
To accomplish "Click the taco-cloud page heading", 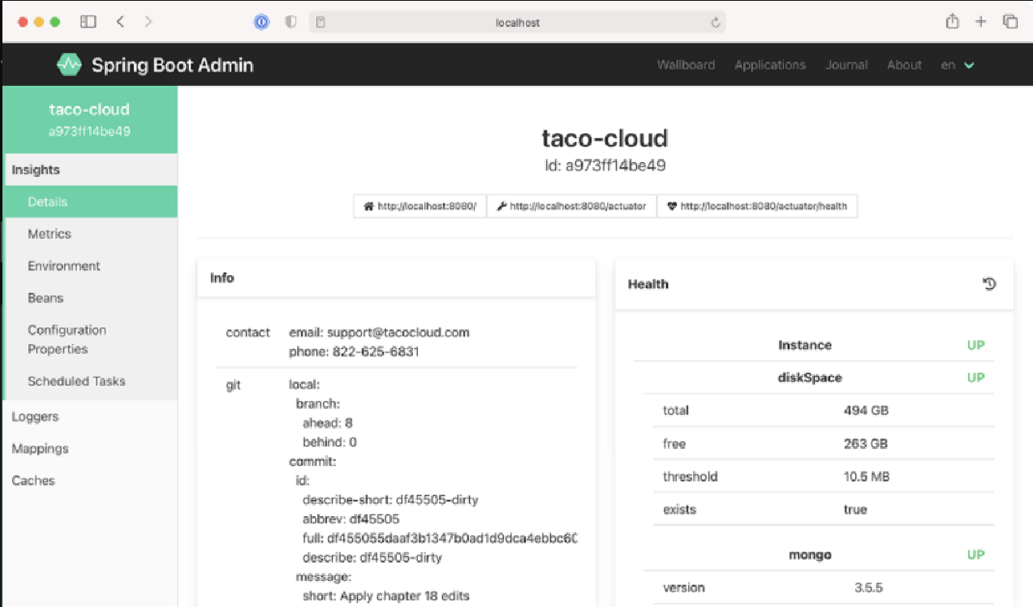I will pos(605,139).
